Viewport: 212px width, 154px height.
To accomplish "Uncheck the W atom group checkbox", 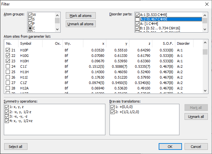I will 30,15.
